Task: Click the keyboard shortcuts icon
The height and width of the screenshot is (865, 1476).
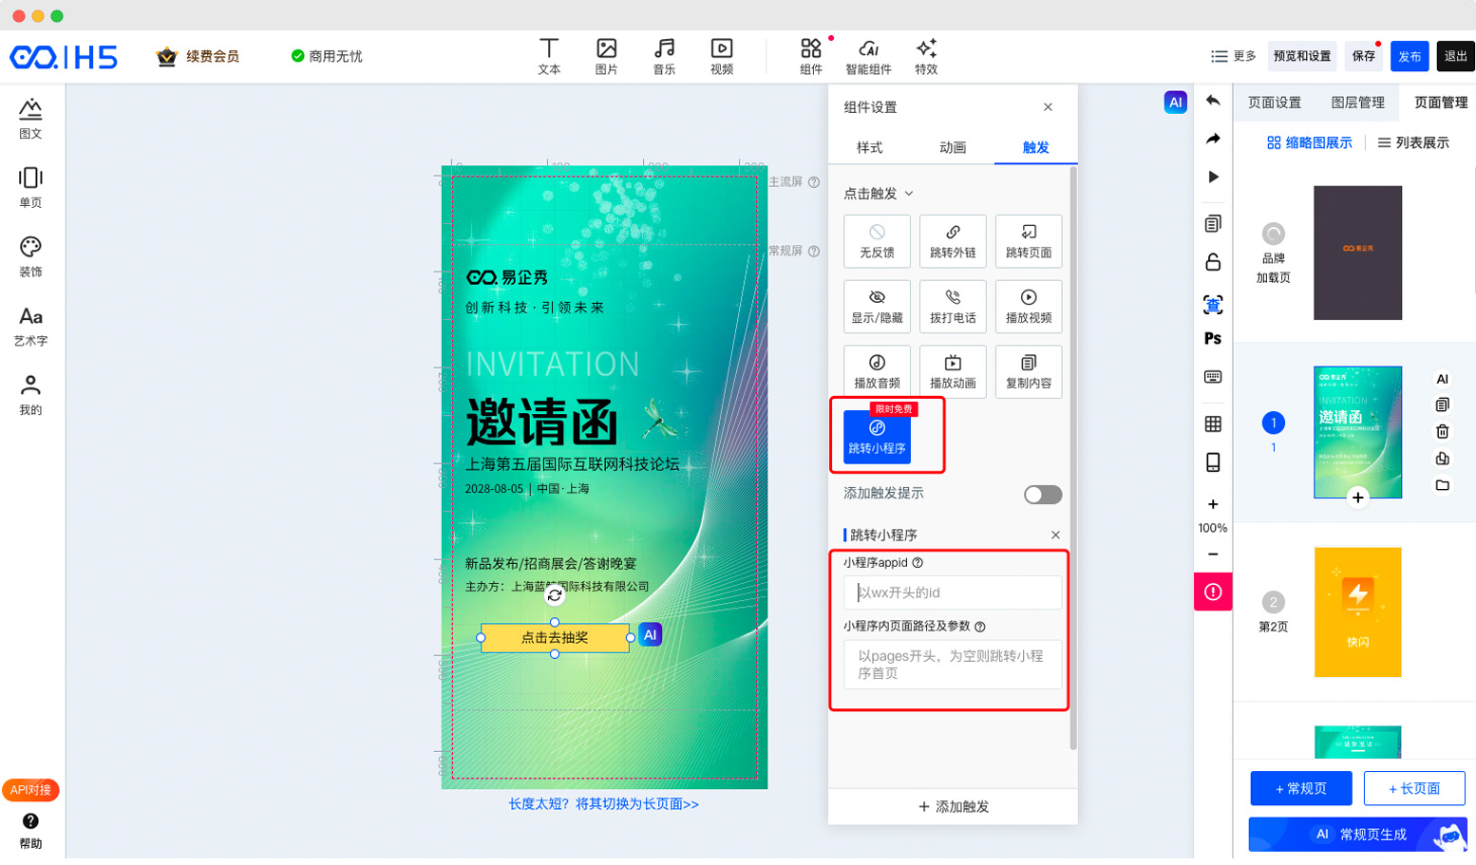Action: 1213,377
